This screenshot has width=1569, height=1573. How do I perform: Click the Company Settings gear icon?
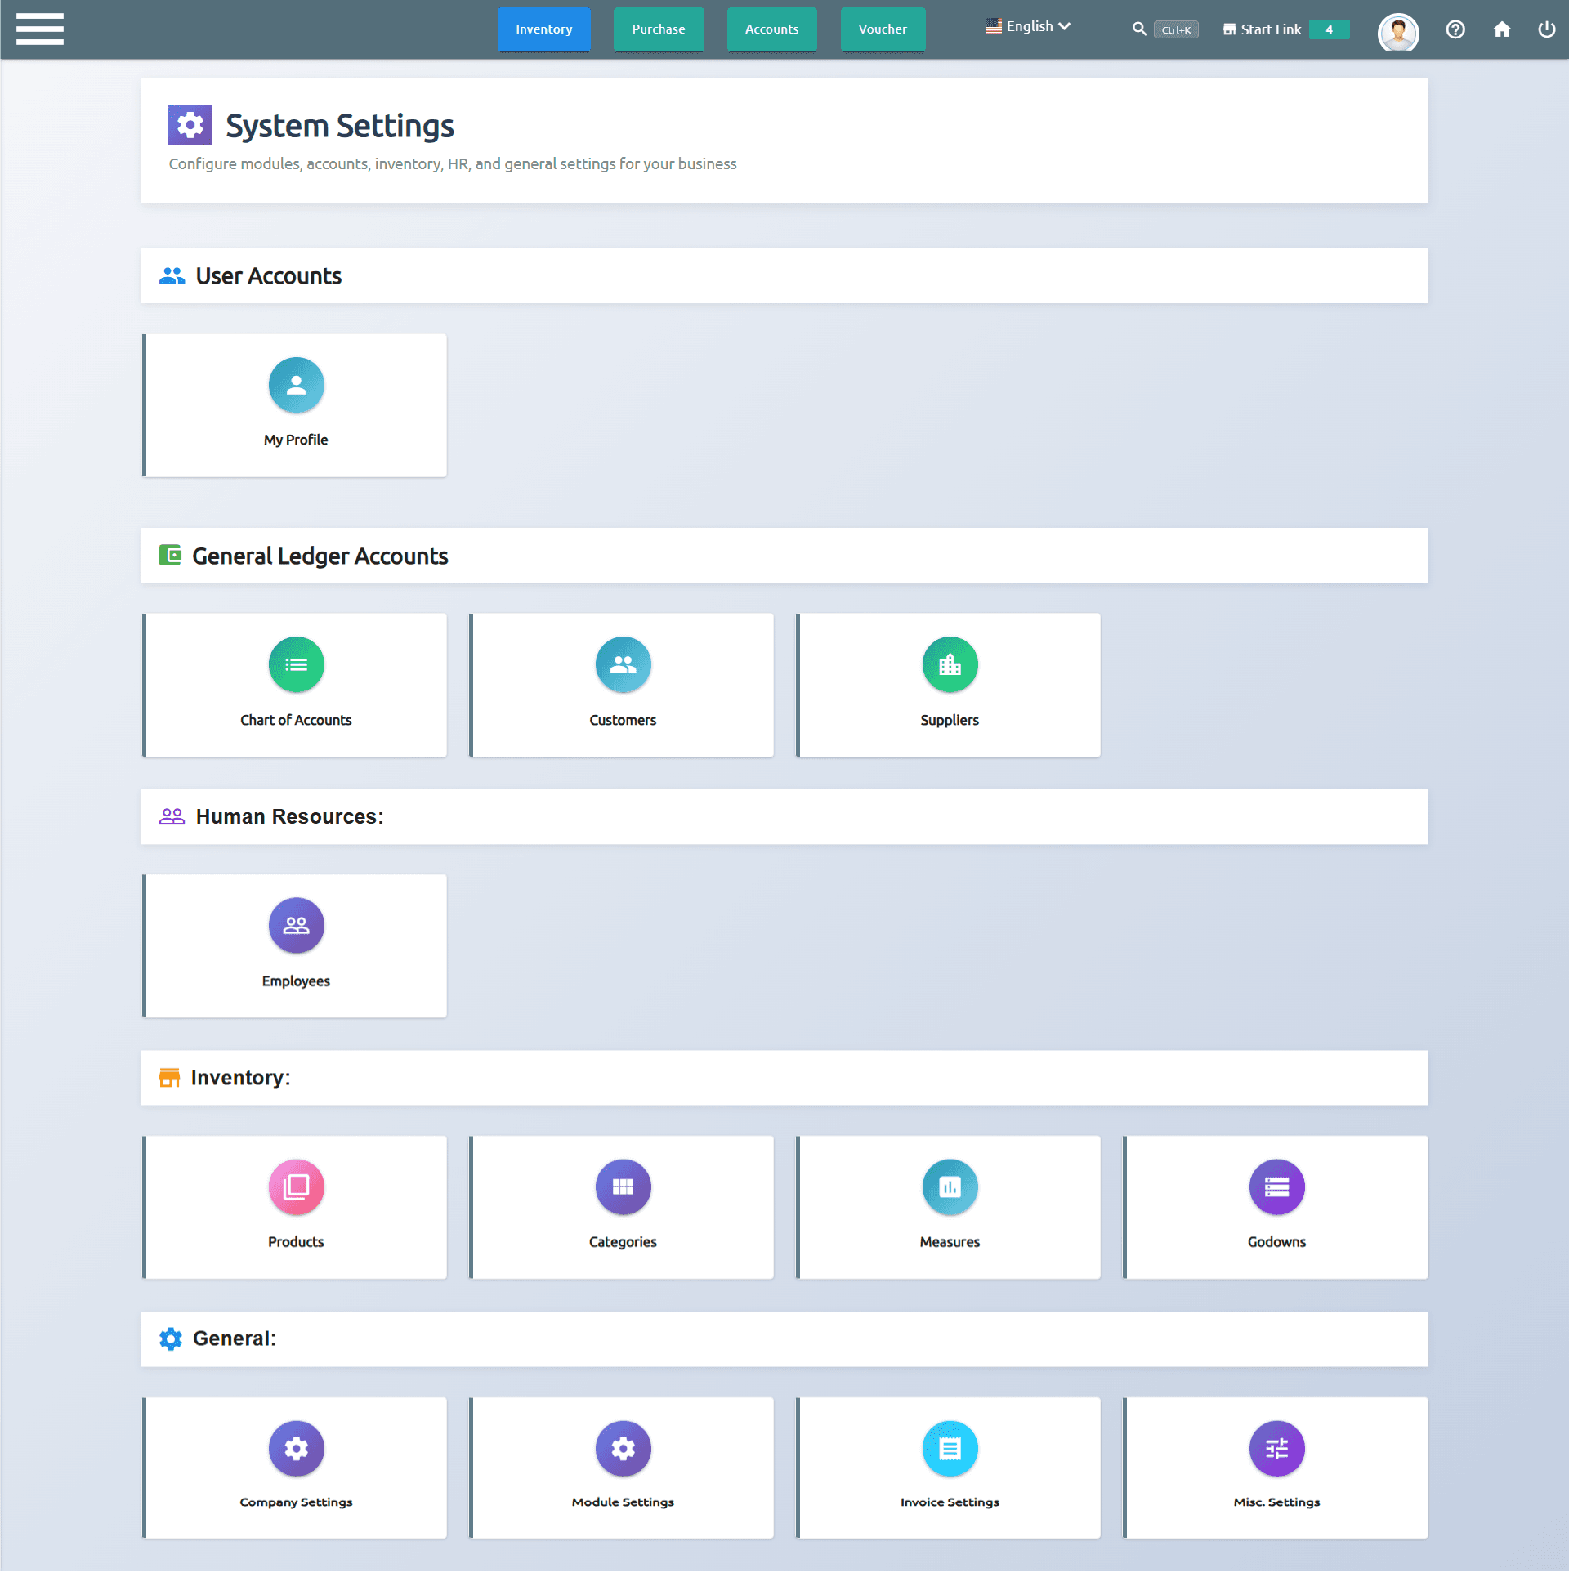pyautogui.click(x=296, y=1448)
